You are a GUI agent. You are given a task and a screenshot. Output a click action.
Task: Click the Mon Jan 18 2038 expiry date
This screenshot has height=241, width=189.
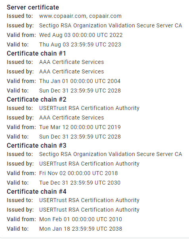coord(80,229)
